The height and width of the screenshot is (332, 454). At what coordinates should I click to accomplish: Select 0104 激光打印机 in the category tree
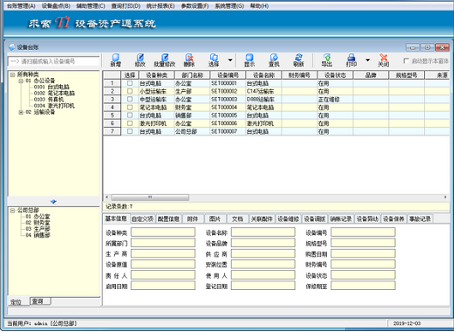pos(54,106)
